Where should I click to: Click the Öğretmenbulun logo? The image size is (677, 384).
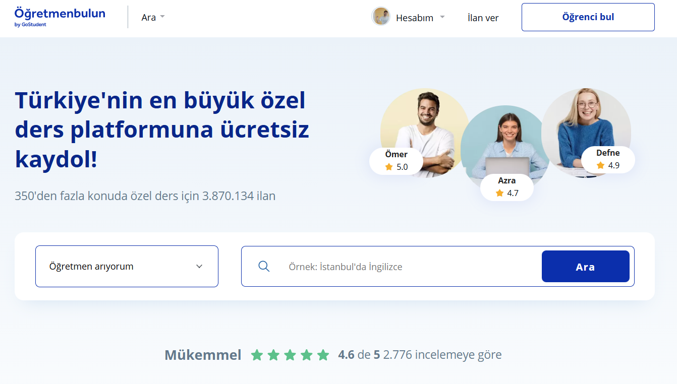[60, 16]
